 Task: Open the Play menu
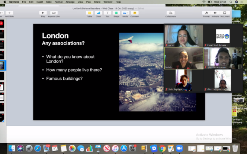point(89,2)
